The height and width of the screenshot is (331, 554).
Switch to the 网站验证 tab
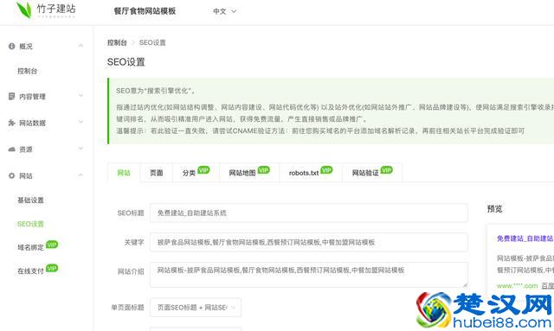coord(372,173)
